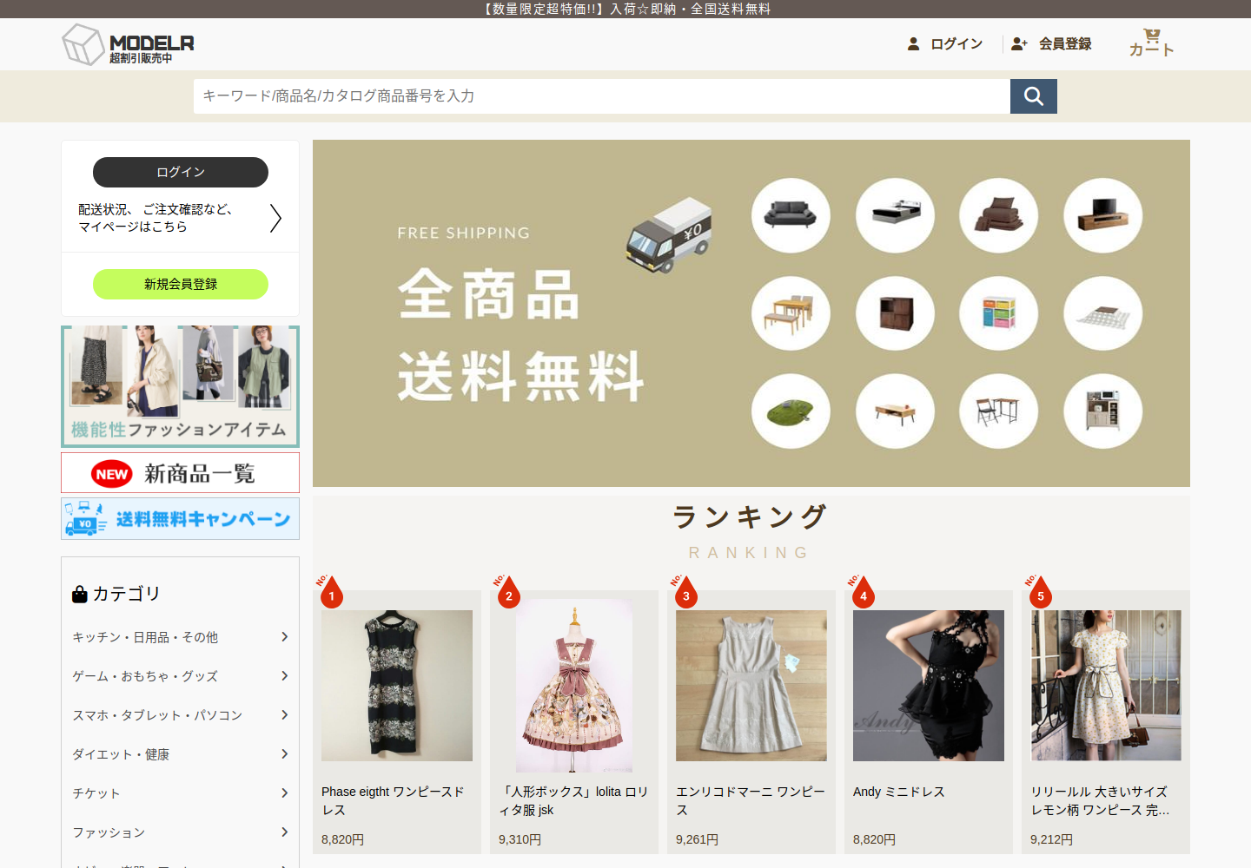
Task: Select the green oval rug circle
Action: (791, 411)
